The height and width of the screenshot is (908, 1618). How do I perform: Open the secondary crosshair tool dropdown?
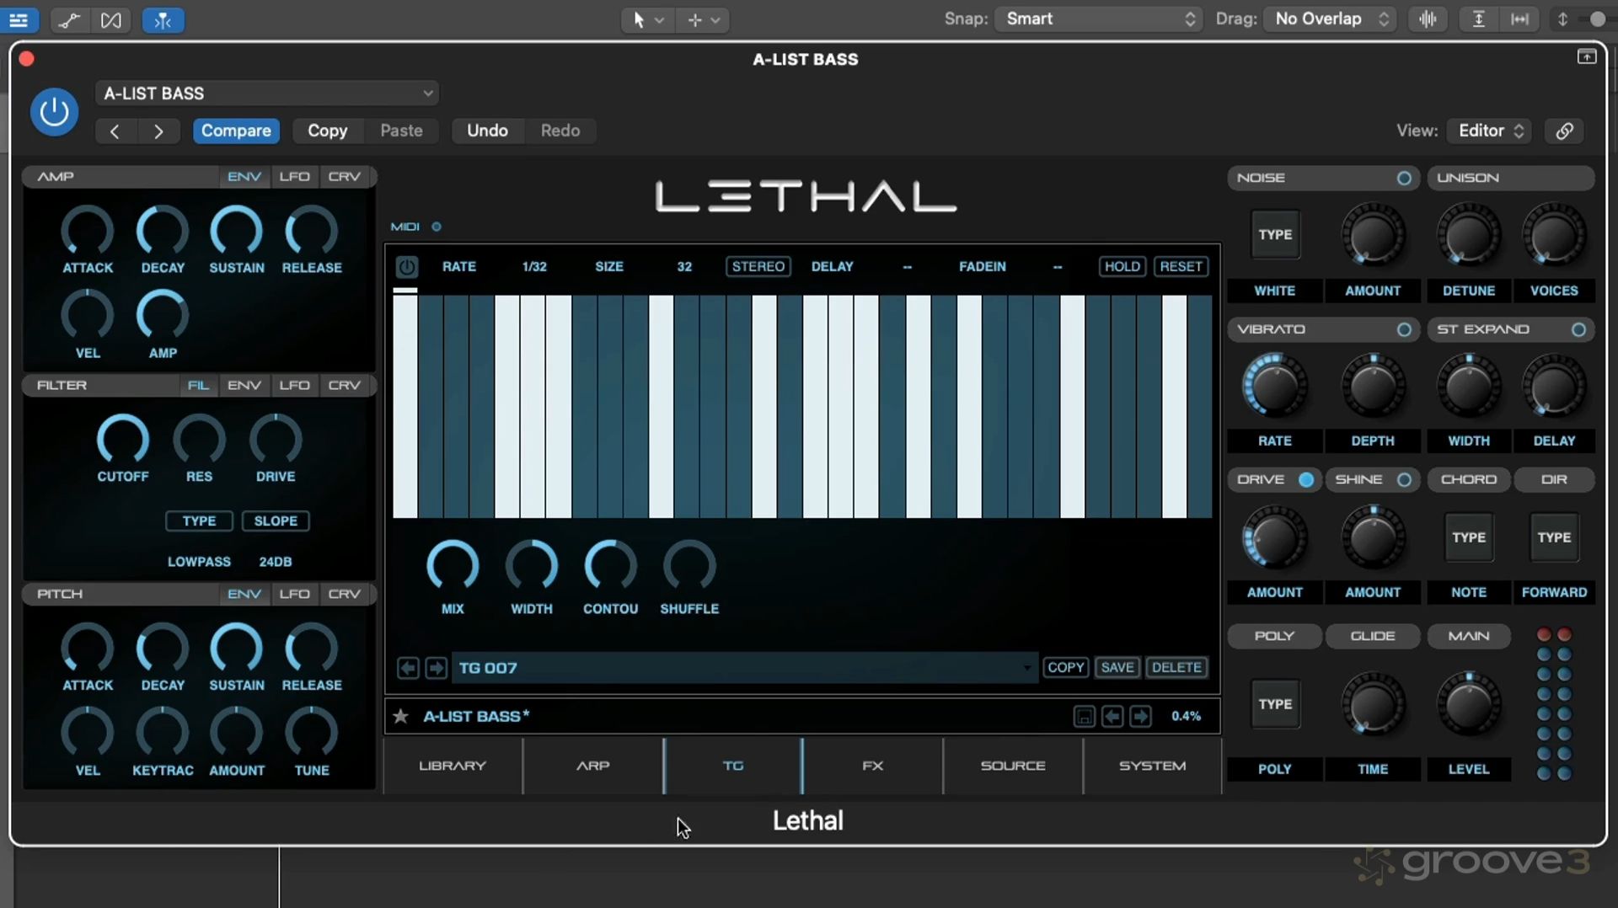704,19
